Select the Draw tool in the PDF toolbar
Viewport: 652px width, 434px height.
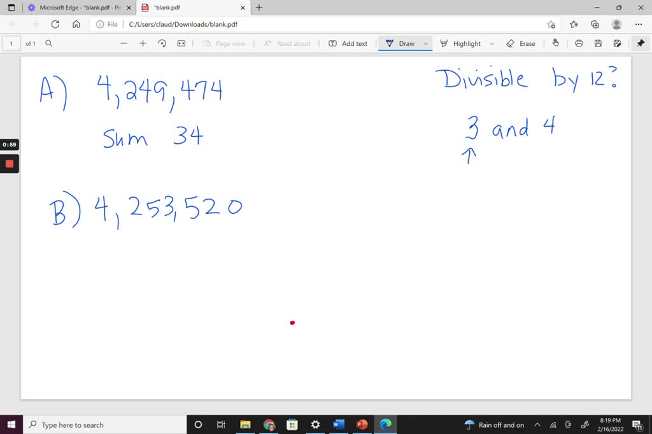405,43
